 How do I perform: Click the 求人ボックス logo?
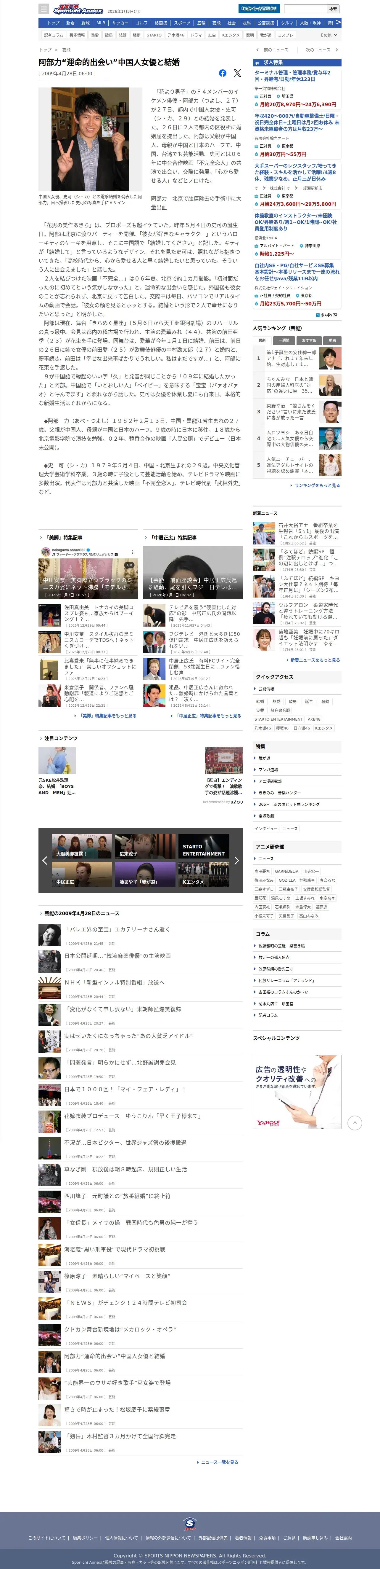tap(327, 315)
